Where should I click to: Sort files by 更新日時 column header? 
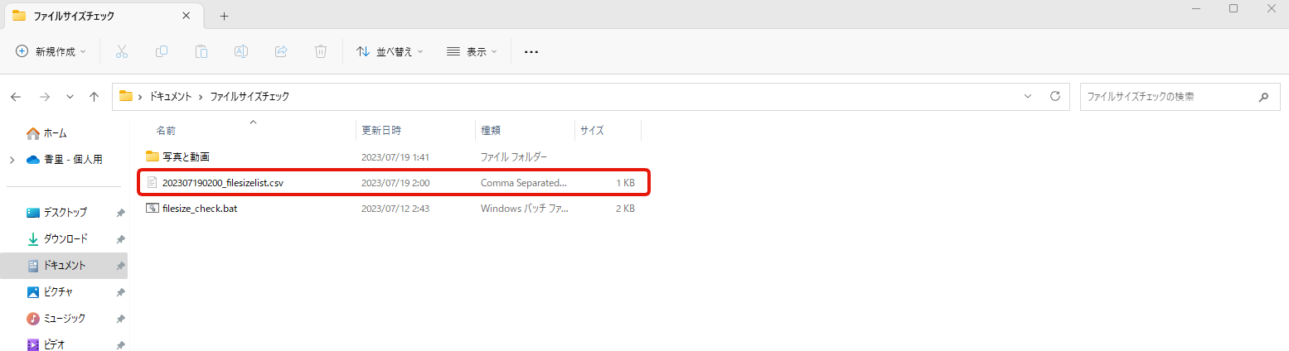coord(381,131)
